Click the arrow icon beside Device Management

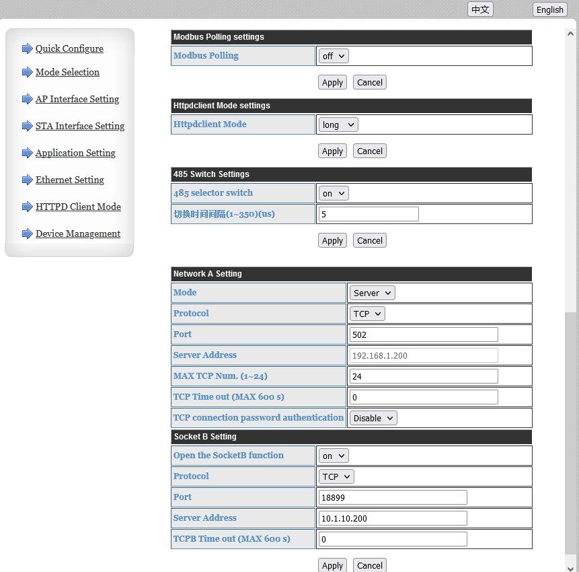pyautogui.click(x=28, y=234)
